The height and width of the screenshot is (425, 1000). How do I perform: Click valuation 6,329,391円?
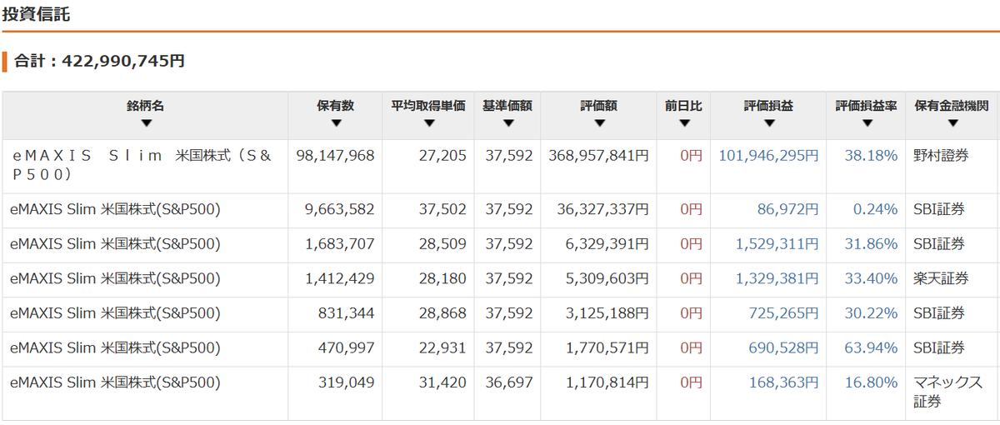pyautogui.click(x=607, y=244)
